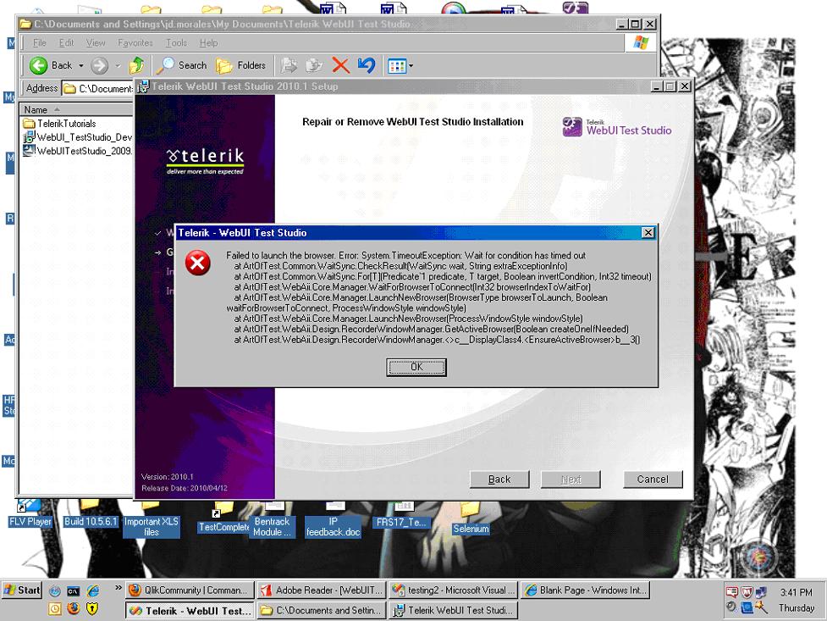Click the system tray clock showing 3:41 PM
The image size is (827, 621).
pos(796,592)
